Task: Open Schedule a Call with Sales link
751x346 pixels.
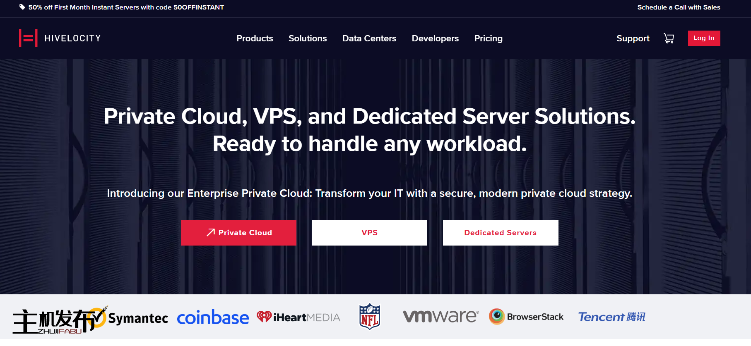Action: point(679,7)
